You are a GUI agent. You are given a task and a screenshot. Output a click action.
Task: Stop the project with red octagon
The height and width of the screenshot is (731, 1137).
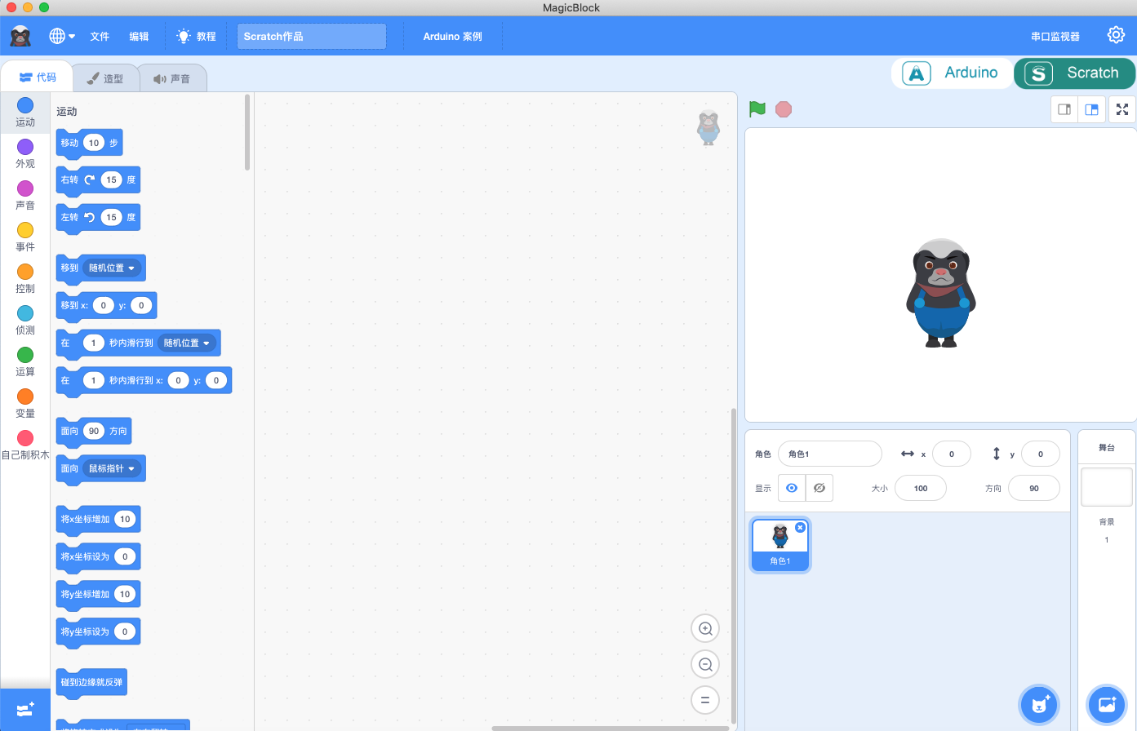[x=784, y=109]
